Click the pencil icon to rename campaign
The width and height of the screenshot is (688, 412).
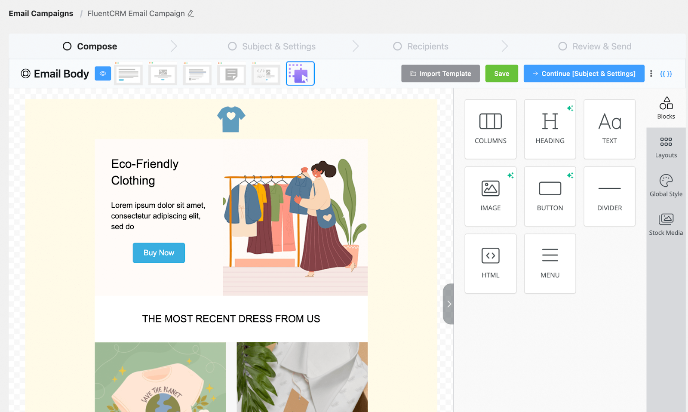(190, 14)
